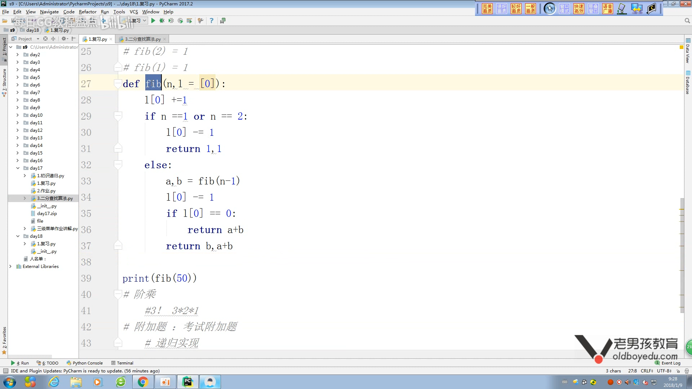The image size is (692, 389).
Task: Collapse the day18 folder node
Action: point(18,236)
